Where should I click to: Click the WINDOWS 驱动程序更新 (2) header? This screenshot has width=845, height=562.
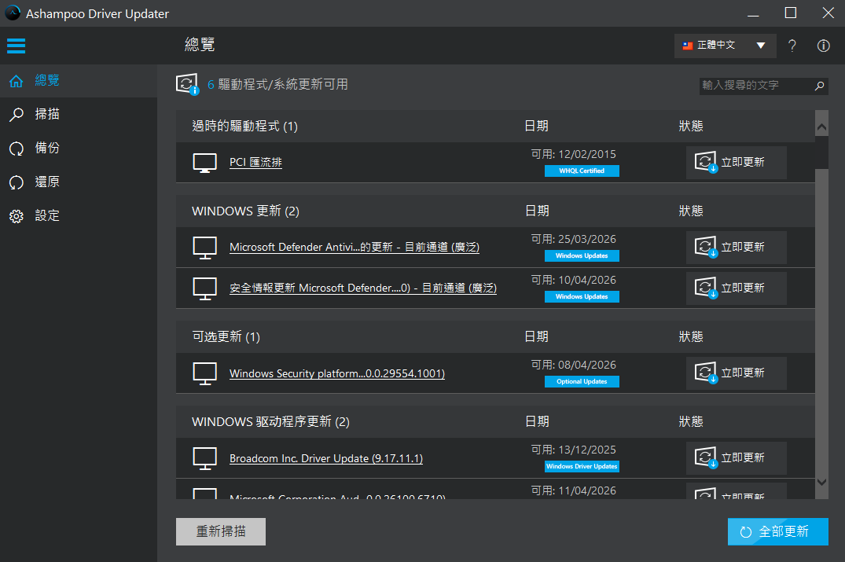[270, 422]
